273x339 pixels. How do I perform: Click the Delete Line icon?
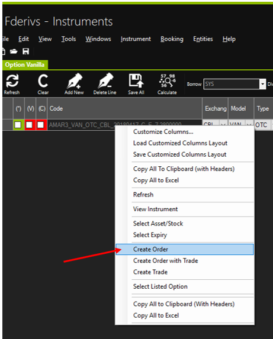point(105,84)
